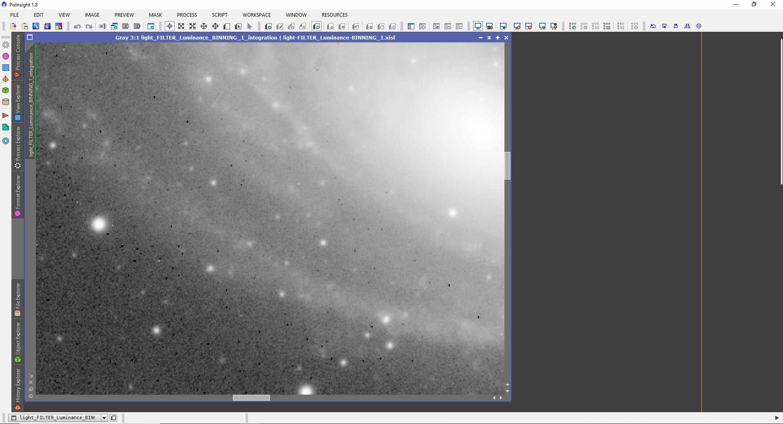Open the Process Console side panel
This screenshot has width=783, height=424.
pos(18,56)
